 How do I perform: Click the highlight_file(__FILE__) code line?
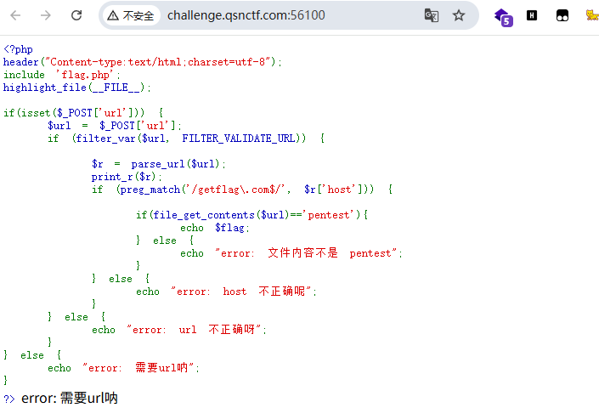[77, 88]
